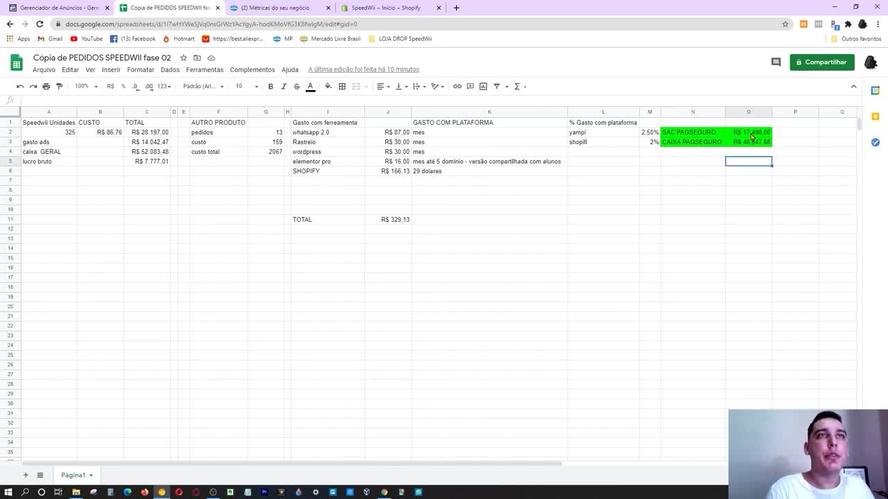888x499 pixels.
Task: Open the Formatar menu
Action: (x=141, y=70)
